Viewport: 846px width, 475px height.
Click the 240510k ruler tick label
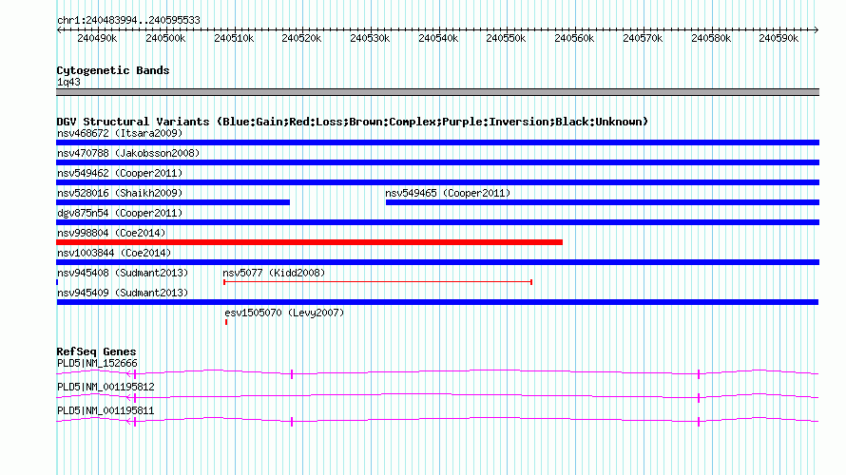(x=234, y=38)
